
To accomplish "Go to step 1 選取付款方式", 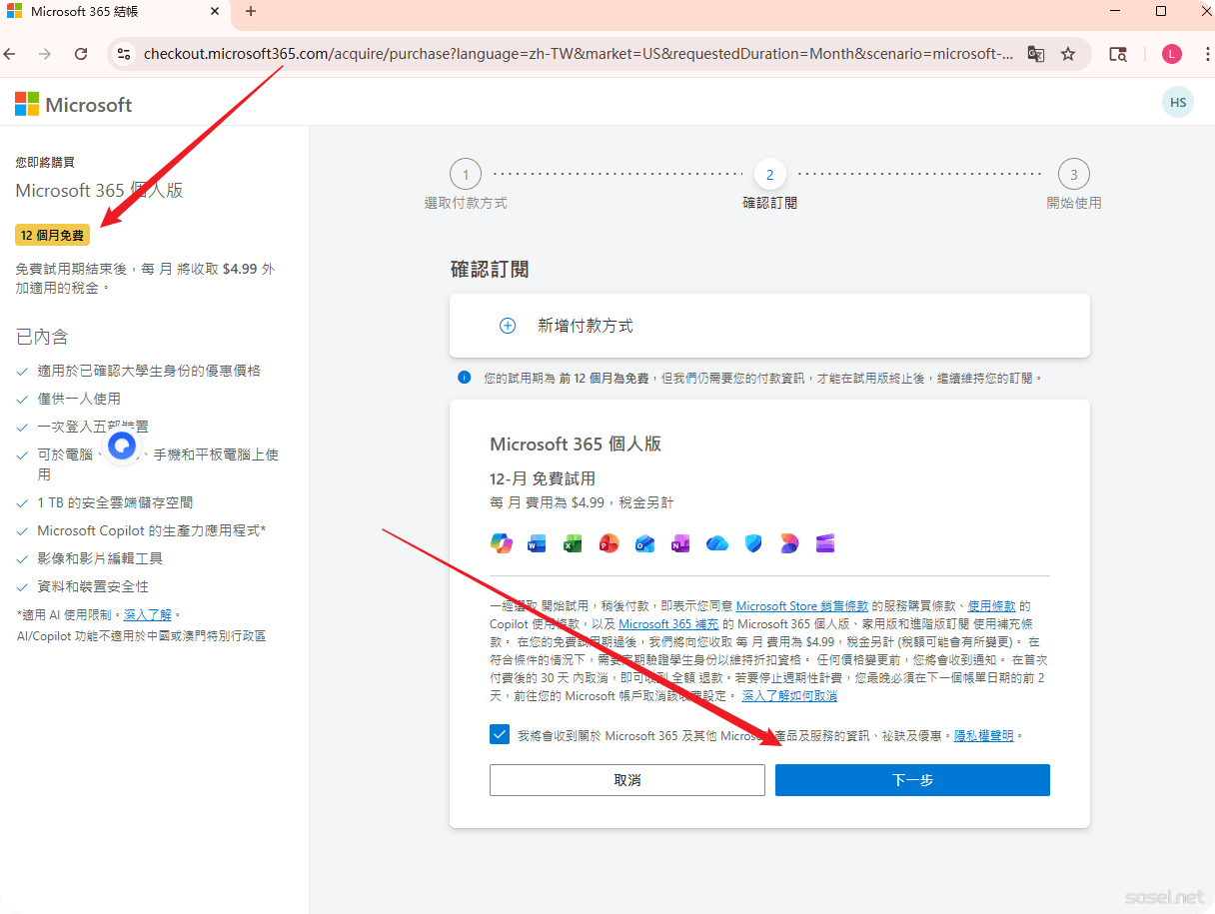I will pyautogui.click(x=465, y=175).
